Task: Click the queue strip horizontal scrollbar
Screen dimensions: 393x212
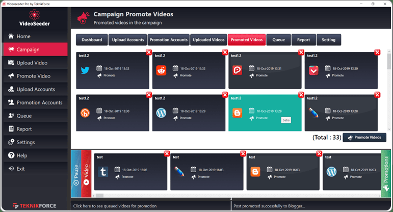Action: (x=237, y=196)
